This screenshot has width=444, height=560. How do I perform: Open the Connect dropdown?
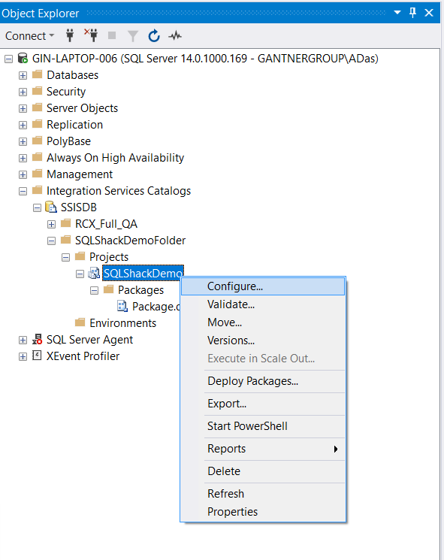point(29,36)
